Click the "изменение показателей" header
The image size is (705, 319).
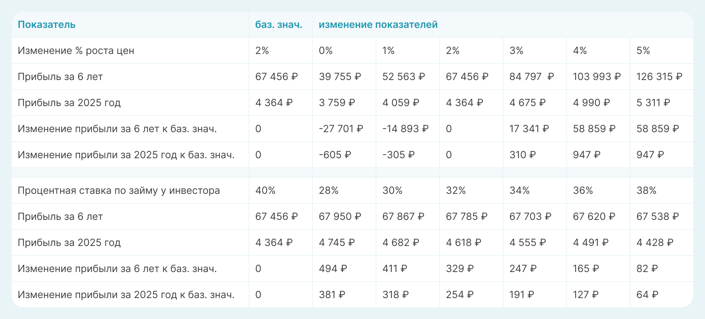point(378,25)
